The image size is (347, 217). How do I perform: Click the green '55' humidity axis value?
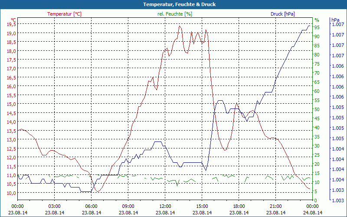[317, 100]
